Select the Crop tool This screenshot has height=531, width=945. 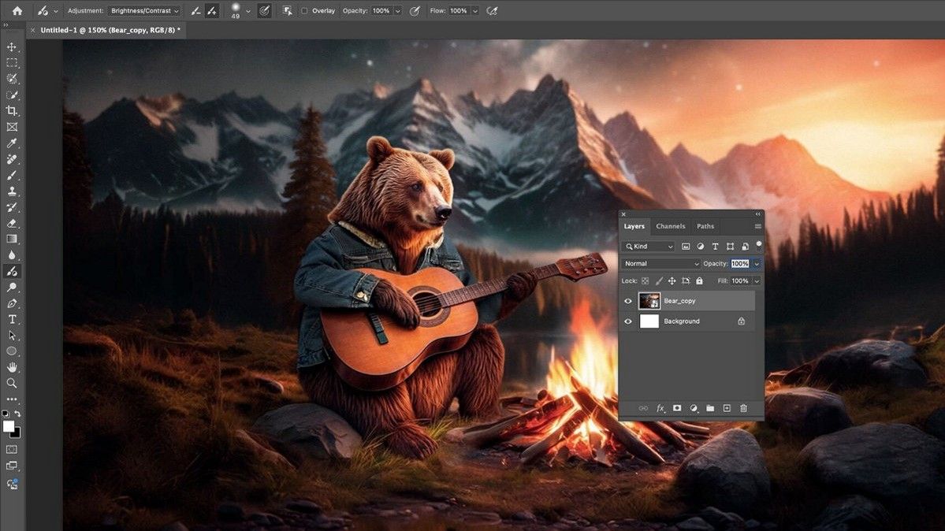[x=11, y=110]
